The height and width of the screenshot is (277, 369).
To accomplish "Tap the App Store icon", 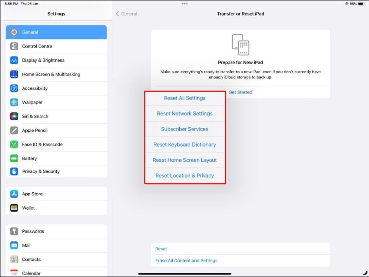I will pyautogui.click(x=14, y=194).
